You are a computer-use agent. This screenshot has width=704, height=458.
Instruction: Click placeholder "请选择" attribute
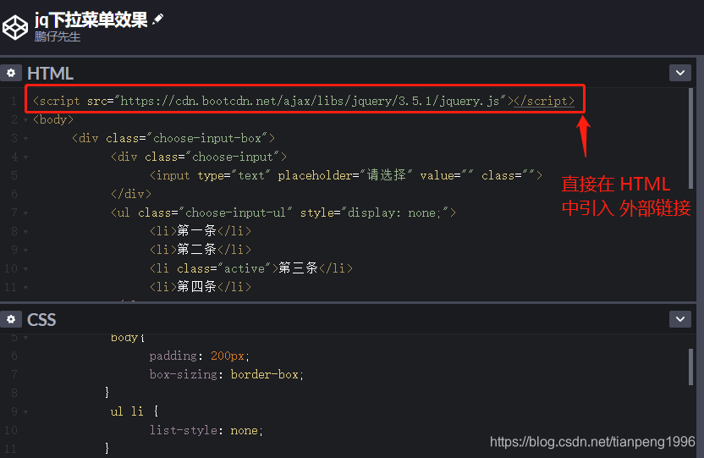[345, 175]
